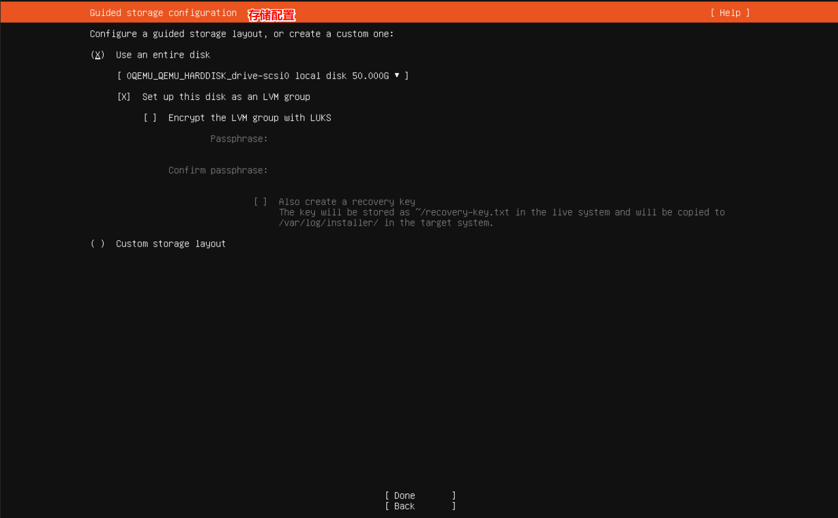The width and height of the screenshot is (838, 518).
Task: Click the 'Custom storage layout' label text
Action: pyautogui.click(x=171, y=244)
